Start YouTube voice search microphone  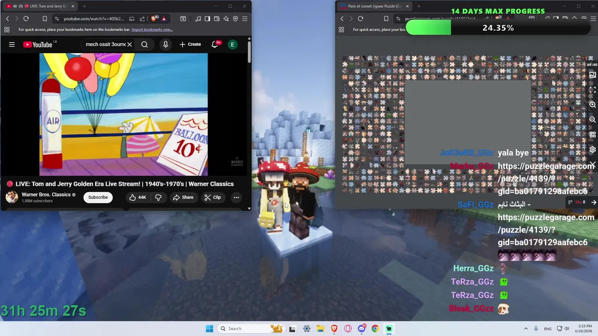165,44
